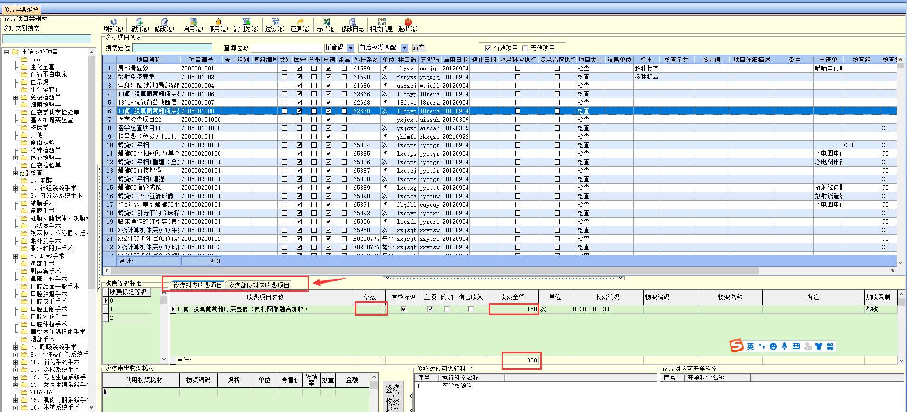Toggle 有效标识 checkbox in fee item row
Image resolution: width=907 pixels, height=412 pixels.
pyautogui.click(x=403, y=309)
